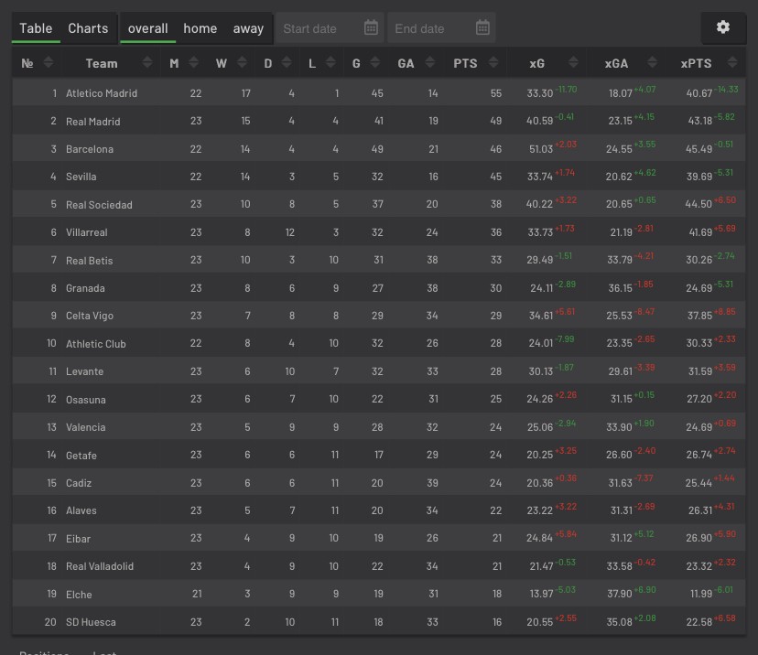Sort table by xPTS arrows icon
The height and width of the screenshot is (655, 758).
[731, 63]
